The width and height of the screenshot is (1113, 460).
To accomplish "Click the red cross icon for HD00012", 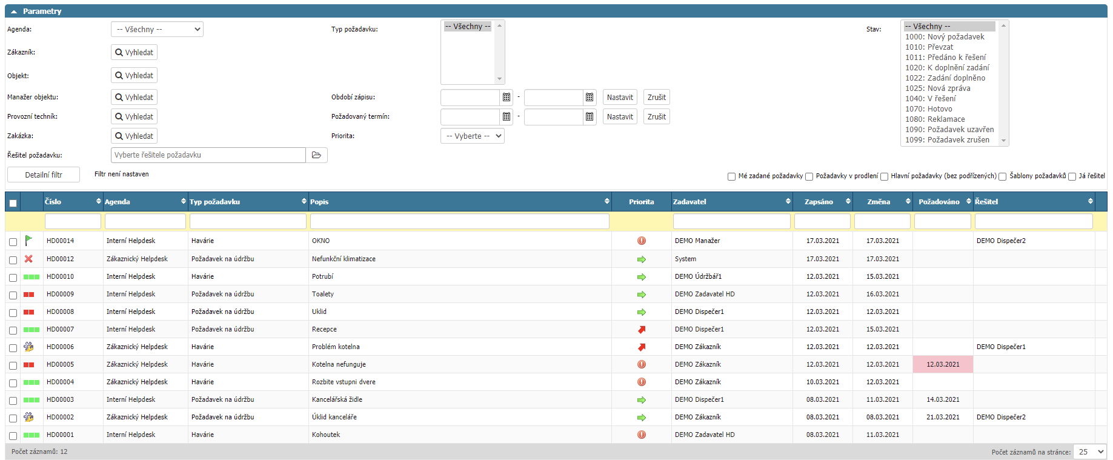I will point(28,259).
